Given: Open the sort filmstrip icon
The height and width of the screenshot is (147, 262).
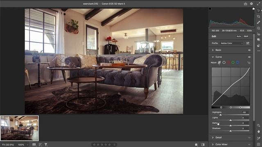Looking at the screenshot, I should click(x=40, y=145).
